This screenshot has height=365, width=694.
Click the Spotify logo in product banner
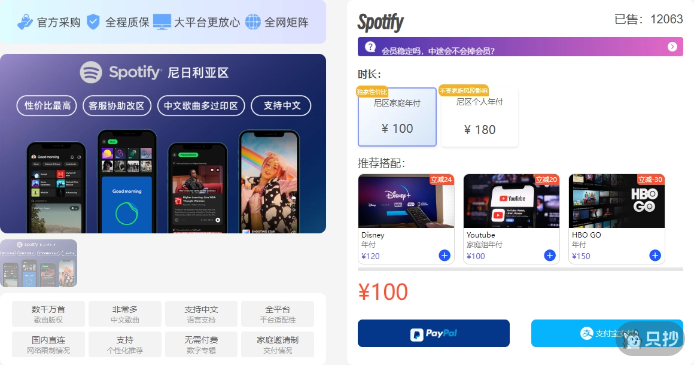91,72
